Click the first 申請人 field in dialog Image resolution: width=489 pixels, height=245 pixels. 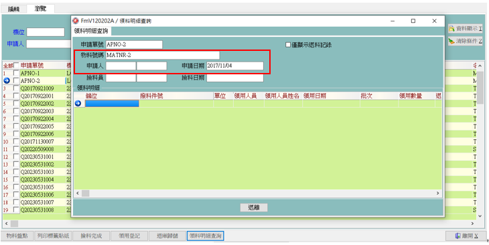(x=121, y=66)
